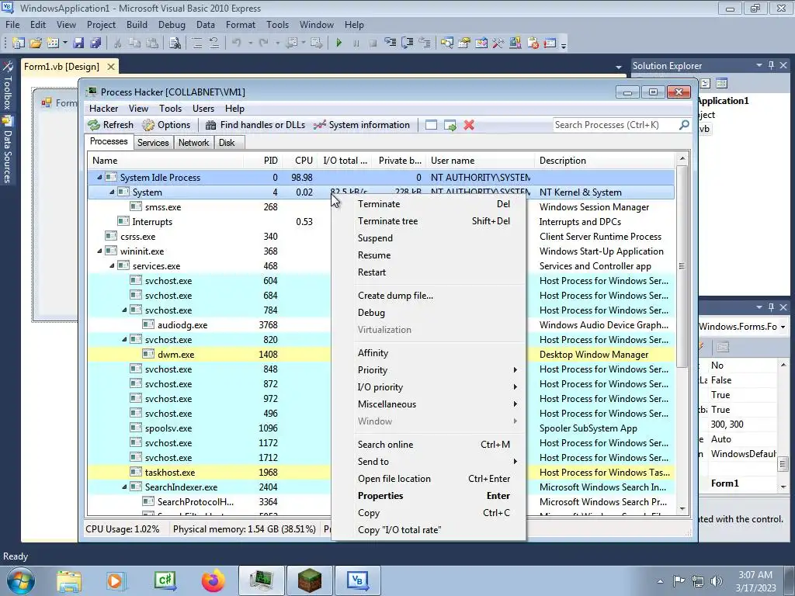Click New Project icon in Visual Basic toolbar
This screenshot has height=596, width=795.
pyautogui.click(x=19, y=43)
